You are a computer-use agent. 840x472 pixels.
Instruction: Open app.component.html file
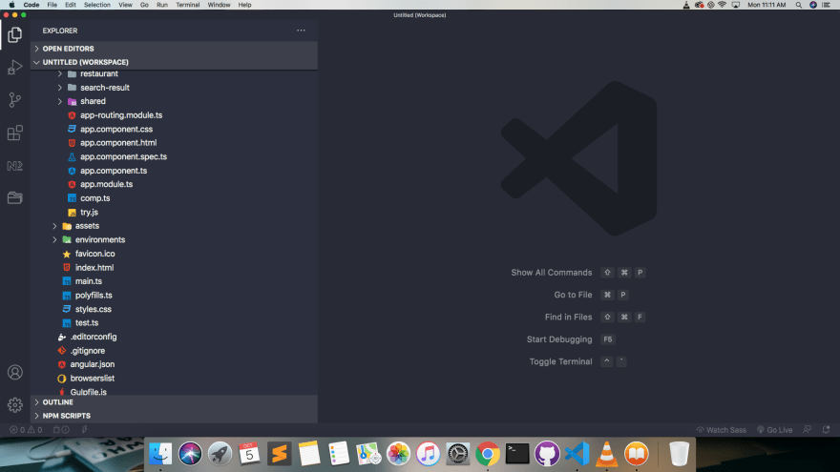[118, 143]
